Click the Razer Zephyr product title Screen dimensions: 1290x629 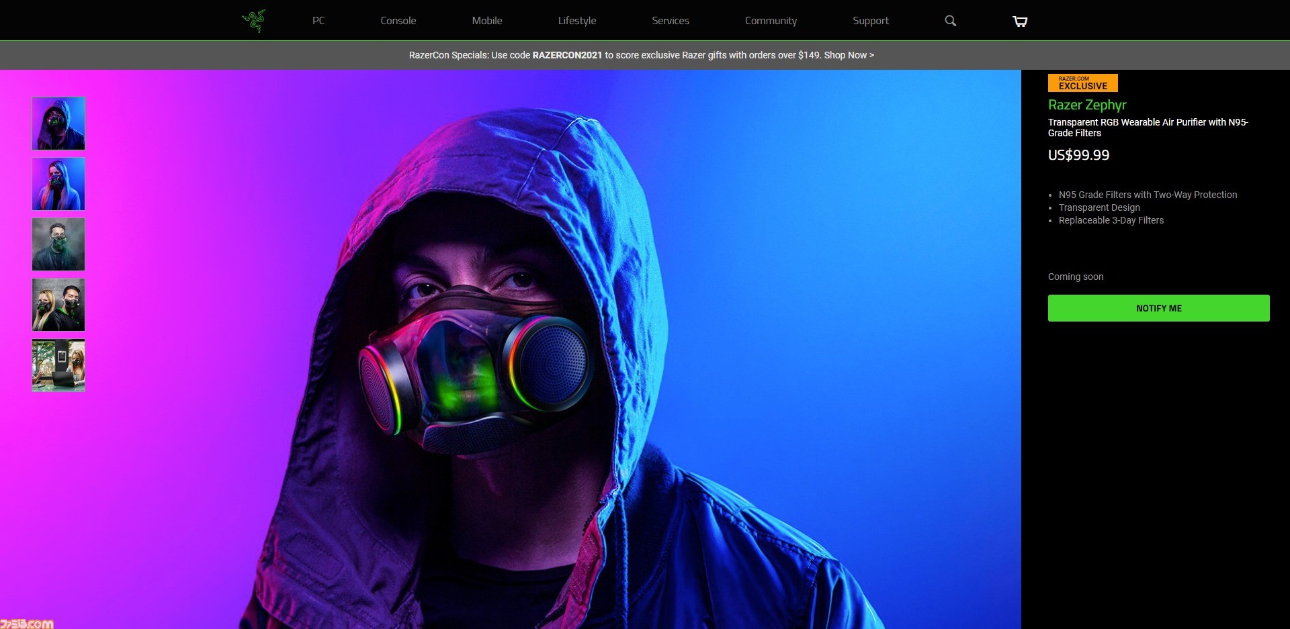(x=1086, y=105)
